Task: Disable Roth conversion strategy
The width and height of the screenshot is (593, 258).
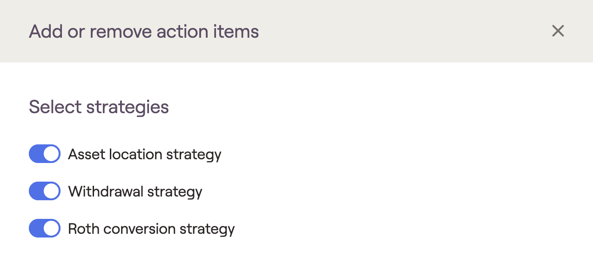Action: click(45, 228)
